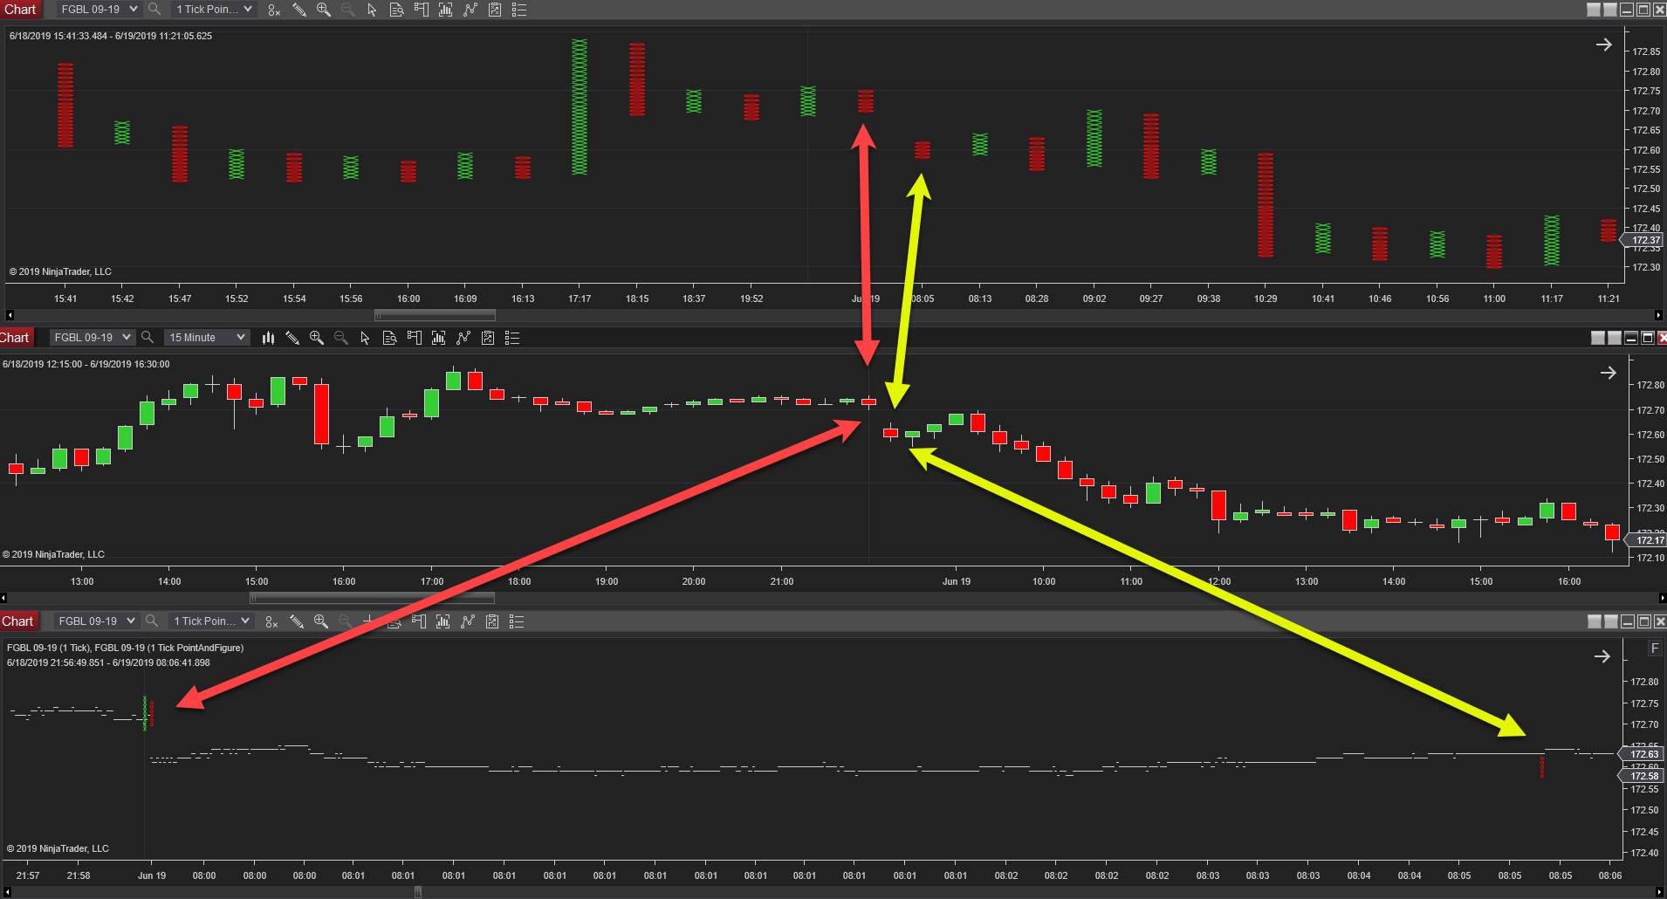Click the 'FGBL 09-19 (1 Tick)' series label
This screenshot has width=1667, height=899.
coord(48,648)
